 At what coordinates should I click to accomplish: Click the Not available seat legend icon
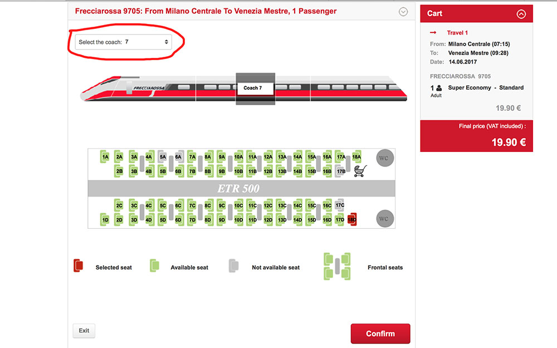[233, 266]
